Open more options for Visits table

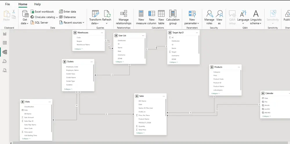50,102
